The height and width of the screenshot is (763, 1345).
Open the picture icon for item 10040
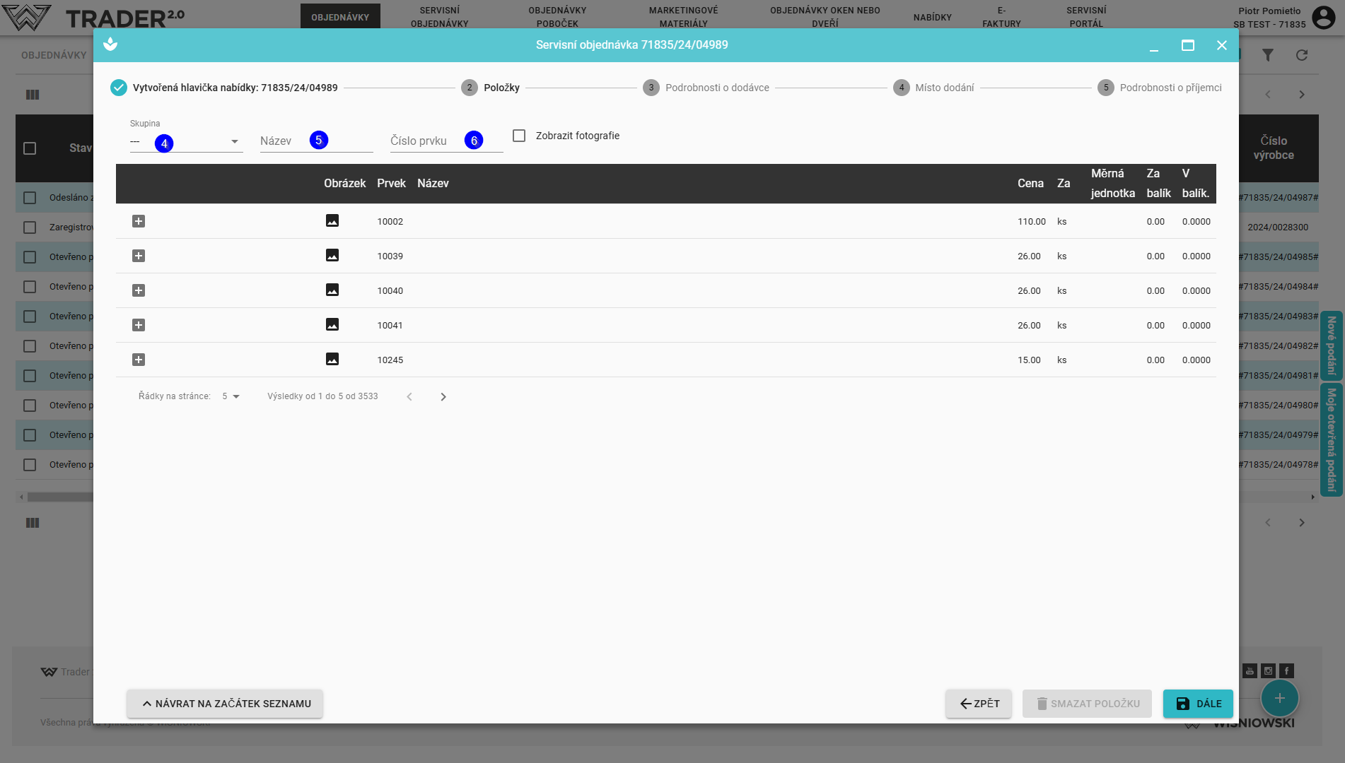pyautogui.click(x=332, y=290)
